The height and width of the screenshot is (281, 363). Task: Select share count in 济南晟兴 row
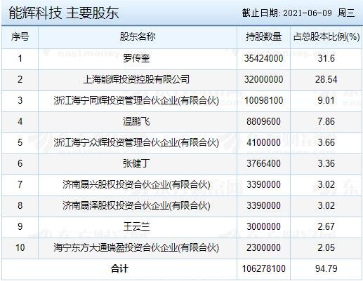pyautogui.click(x=263, y=184)
